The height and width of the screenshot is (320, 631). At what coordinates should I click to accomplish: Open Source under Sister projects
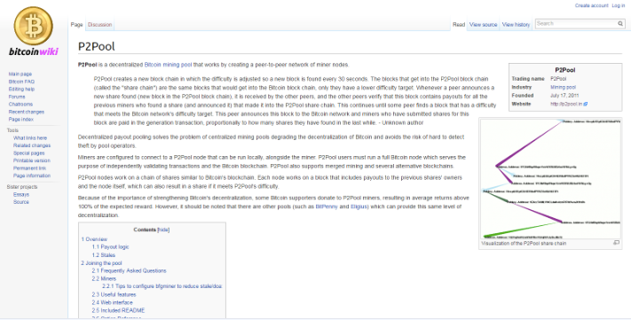click(21, 202)
